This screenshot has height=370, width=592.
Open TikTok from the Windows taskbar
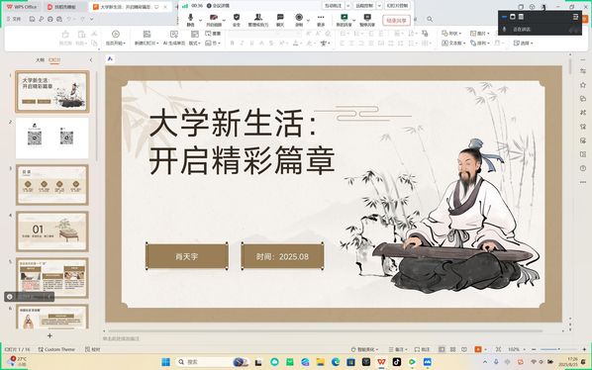click(x=396, y=362)
